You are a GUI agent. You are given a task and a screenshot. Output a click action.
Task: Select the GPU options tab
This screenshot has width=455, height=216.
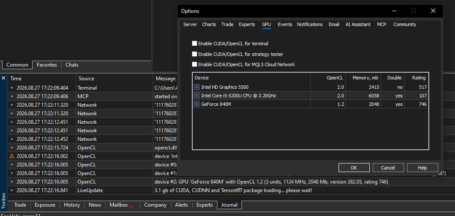tap(266, 24)
